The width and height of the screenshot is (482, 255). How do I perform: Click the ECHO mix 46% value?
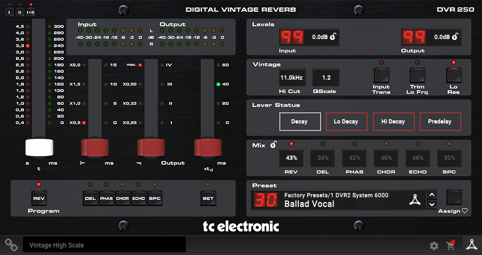[x=418, y=158]
